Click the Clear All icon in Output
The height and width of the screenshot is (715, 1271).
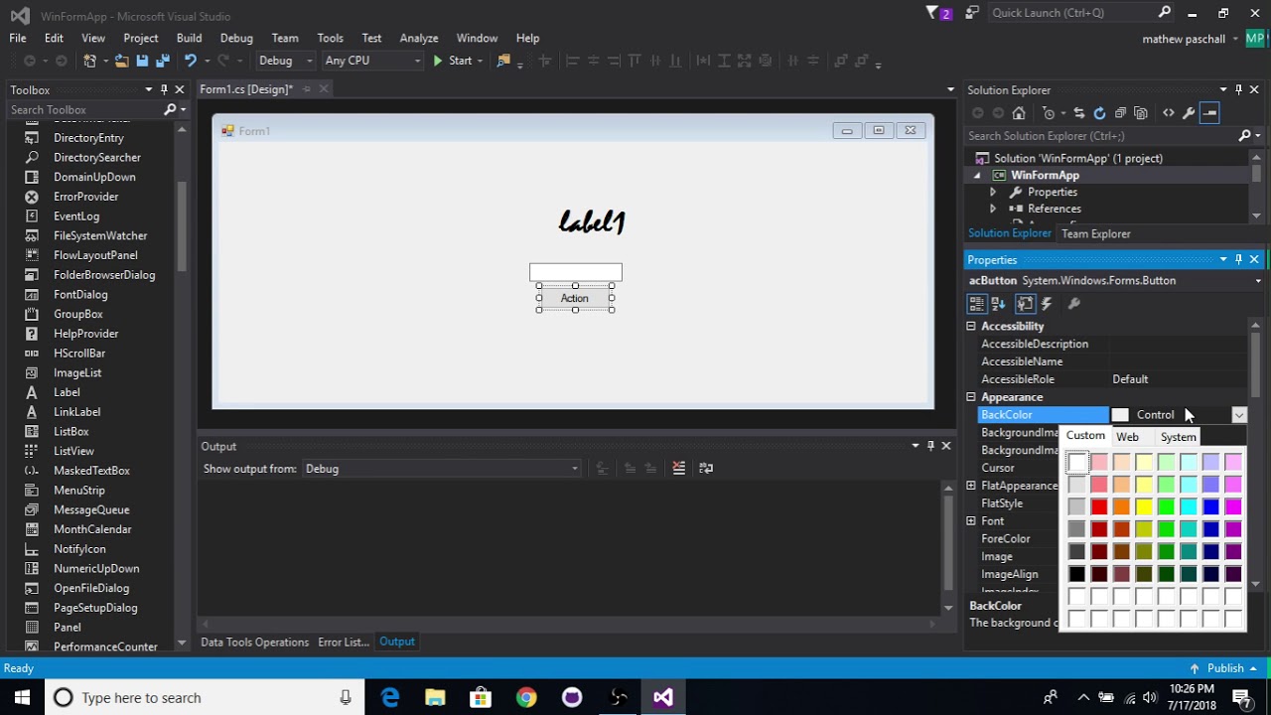(679, 468)
